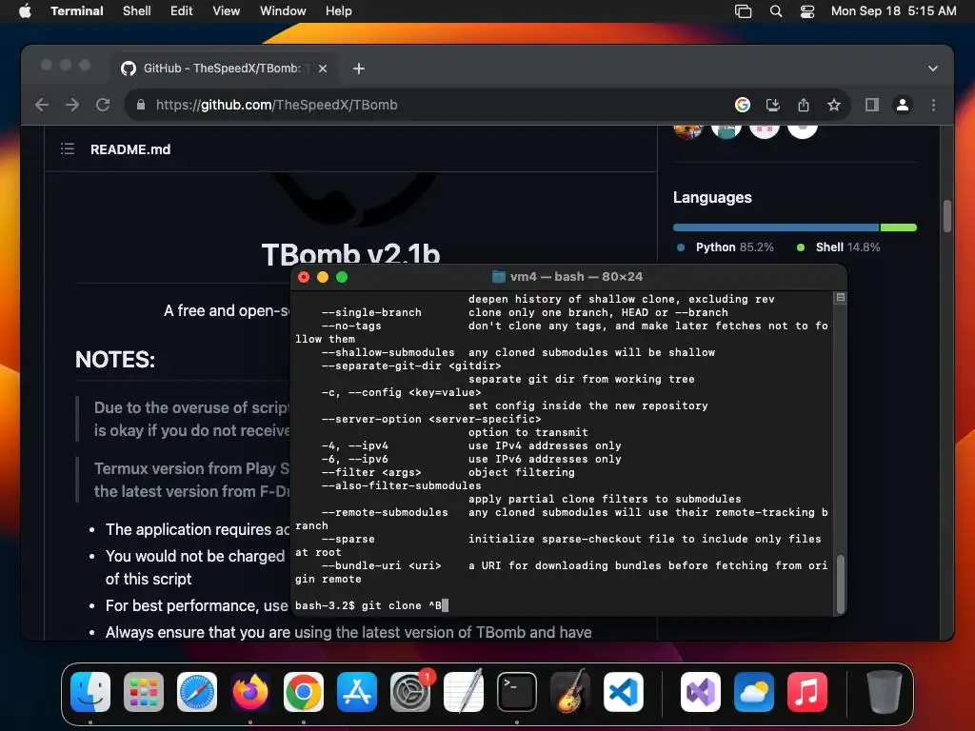975x731 pixels.
Task: Open Visual Studio purple icon in Dock
Action: click(x=700, y=692)
